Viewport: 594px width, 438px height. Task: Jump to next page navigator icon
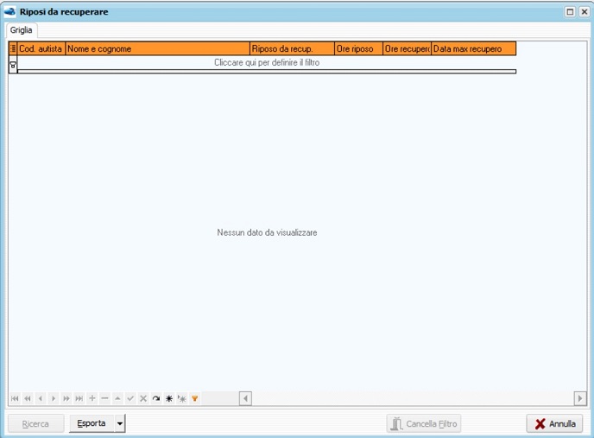pyautogui.click(x=66, y=398)
